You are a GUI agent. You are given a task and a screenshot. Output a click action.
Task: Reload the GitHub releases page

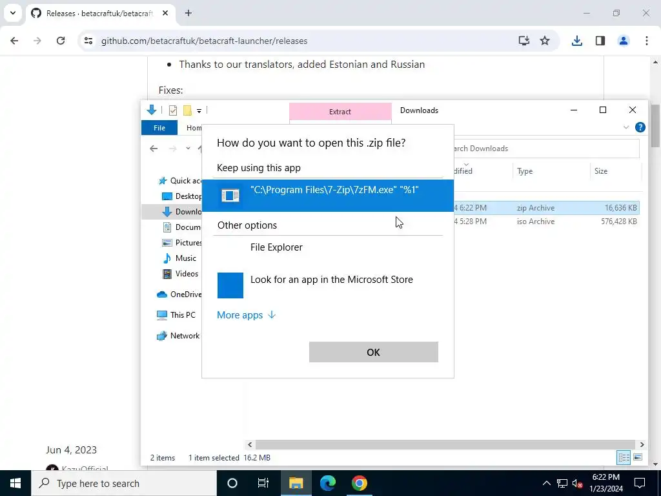point(61,41)
